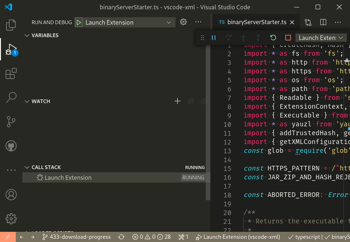Add a watch expression
Viewport: 350px width, 242px height.
(177, 101)
